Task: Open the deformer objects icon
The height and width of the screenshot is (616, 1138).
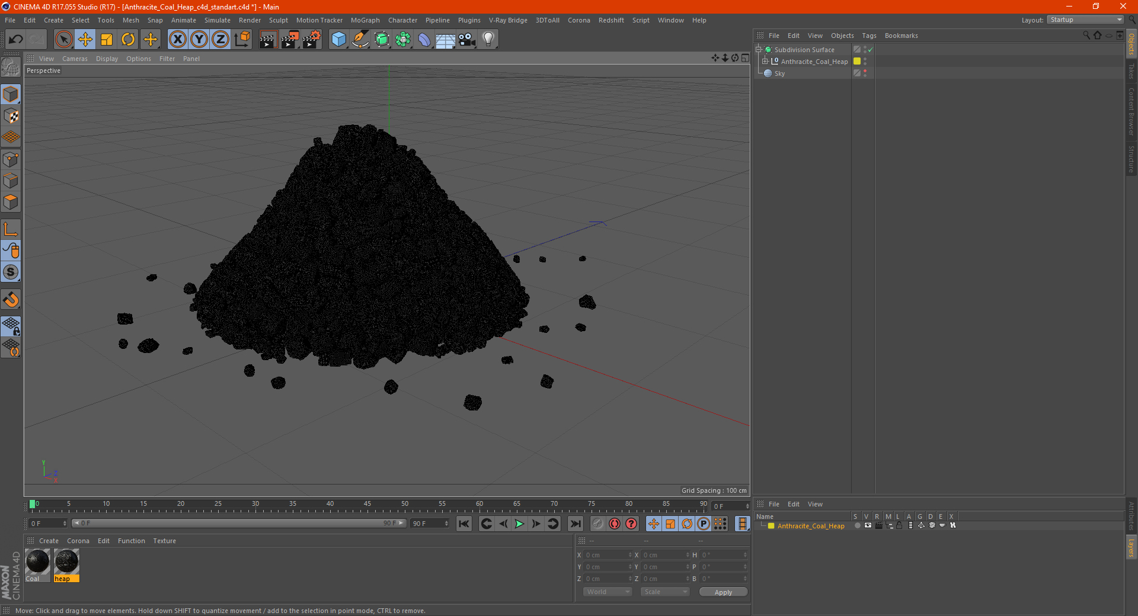Action: pos(424,40)
